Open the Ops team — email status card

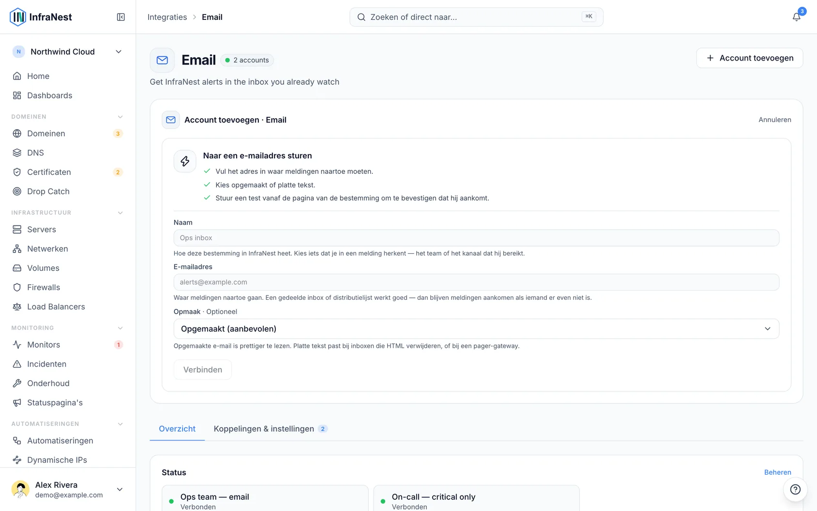coord(265,498)
